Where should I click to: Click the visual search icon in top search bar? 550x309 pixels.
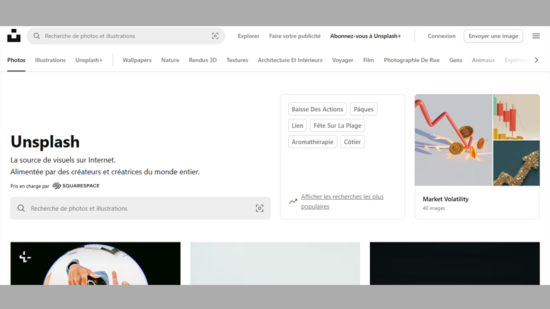click(x=215, y=36)
